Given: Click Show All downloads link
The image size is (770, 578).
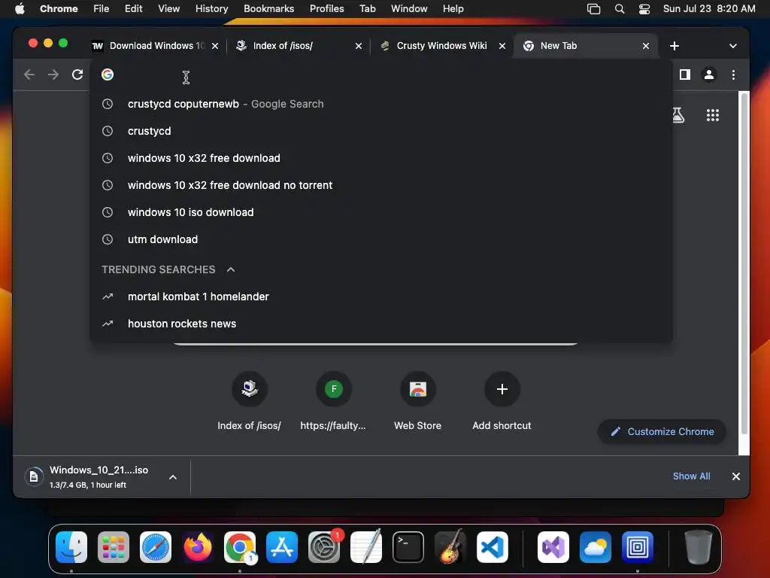Looking at the screenshot, I should click(x=692, y=476).
